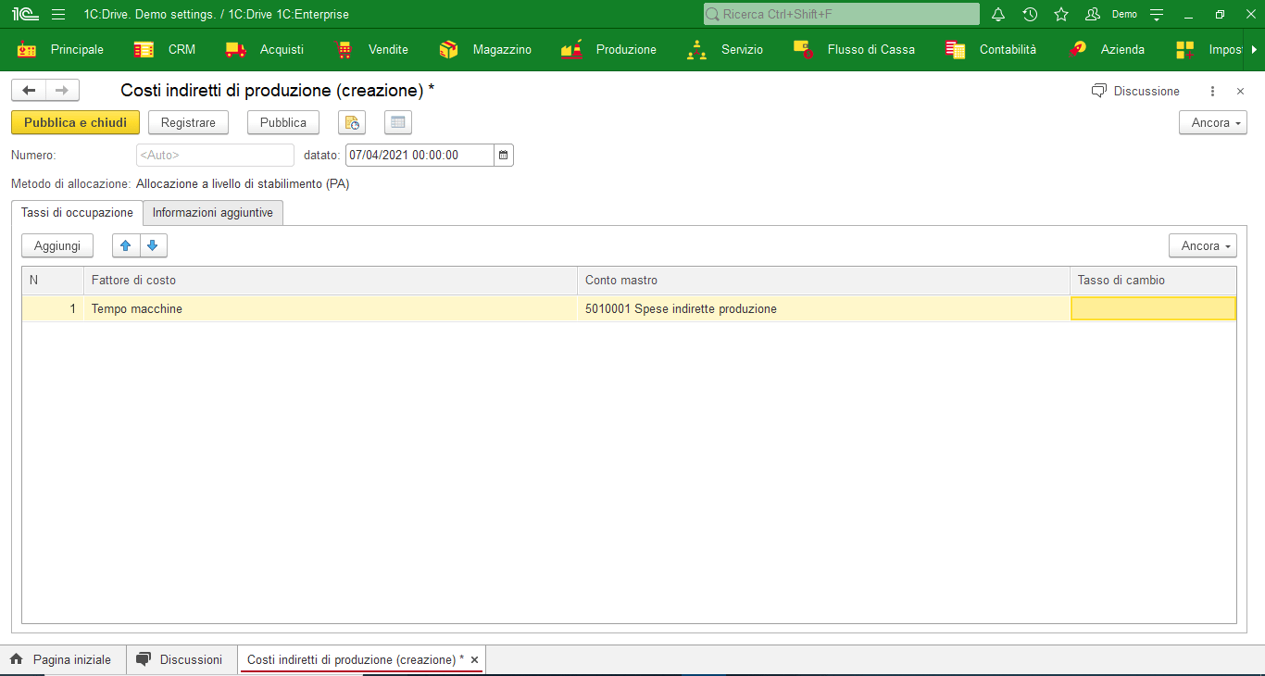Open the three-dot form options
Screen dimensions: 1265x676
click(1212, 91)
